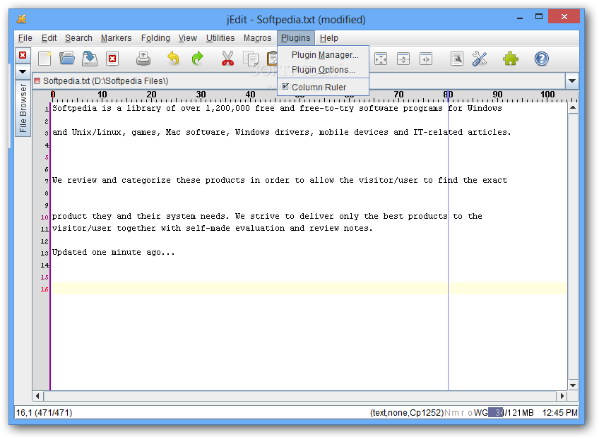Click the word "Softpedia" on line 1

(74, 109)
